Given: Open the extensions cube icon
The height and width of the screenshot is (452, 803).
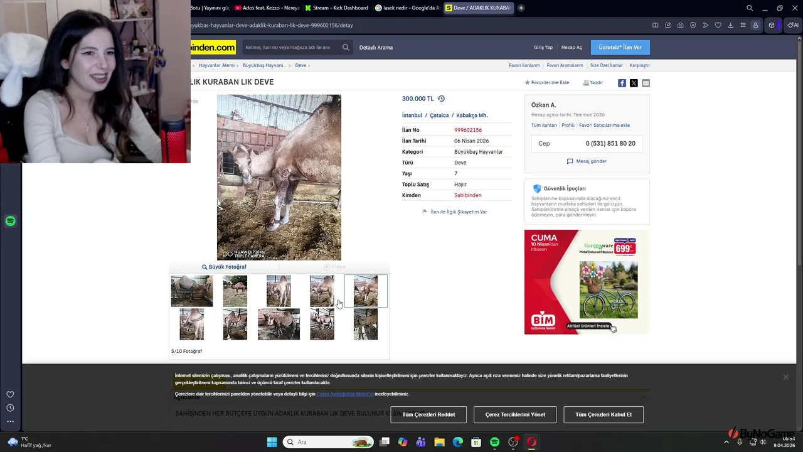Looking at the screenshot, I should [772, 25].
